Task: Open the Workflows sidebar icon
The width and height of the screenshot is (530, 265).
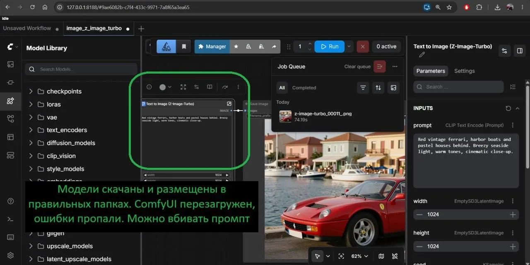Action: click(10, 119)
